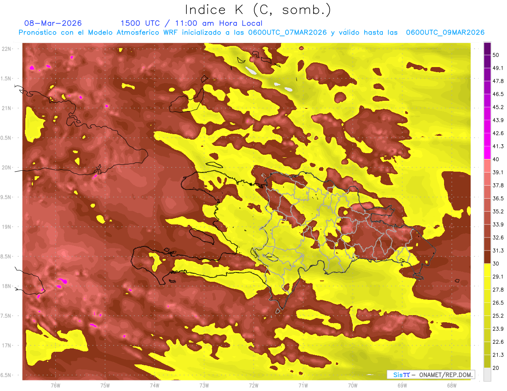Click '1500 UTC / 11:00 am Hora Local'

(x=191, y=23)
